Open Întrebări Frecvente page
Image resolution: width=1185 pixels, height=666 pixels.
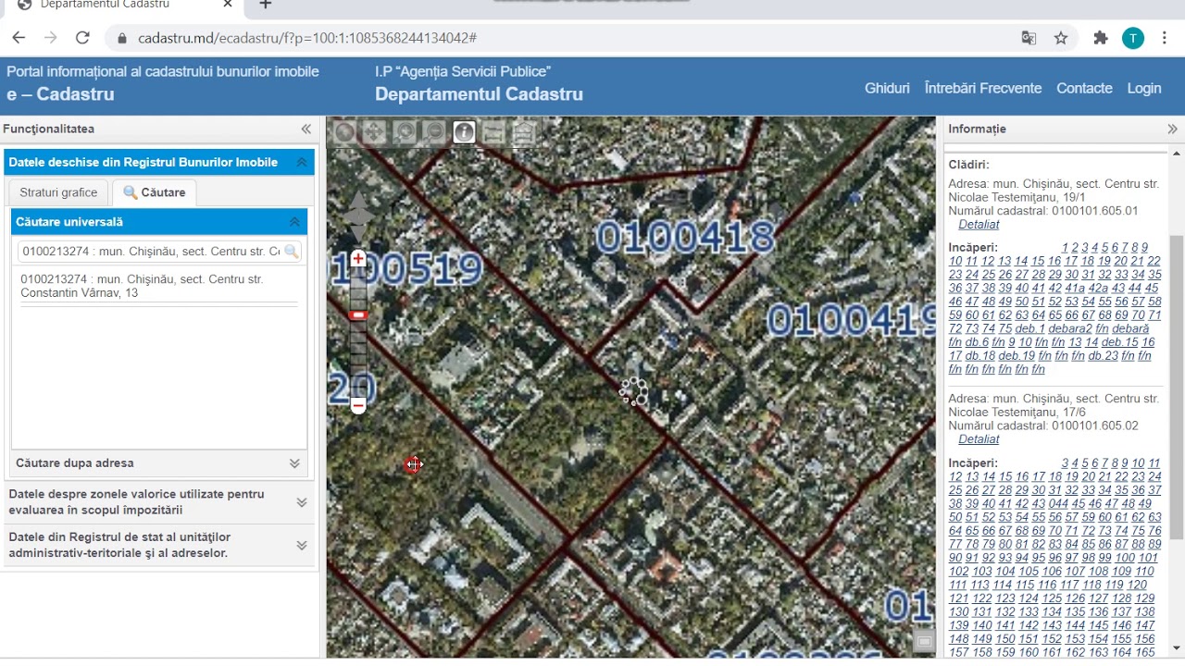[983, 89]
